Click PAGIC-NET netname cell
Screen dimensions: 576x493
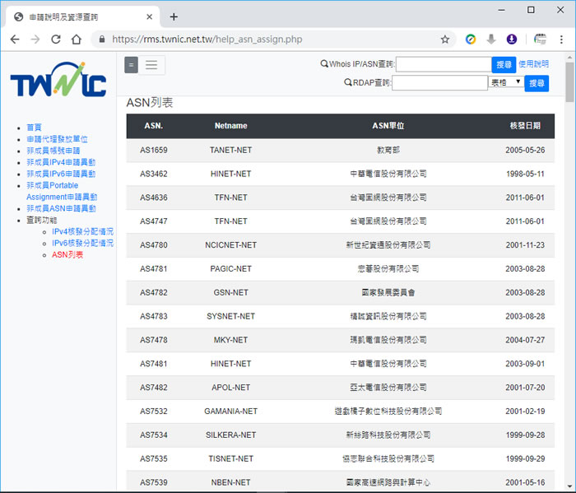click(x=230, y=268)
